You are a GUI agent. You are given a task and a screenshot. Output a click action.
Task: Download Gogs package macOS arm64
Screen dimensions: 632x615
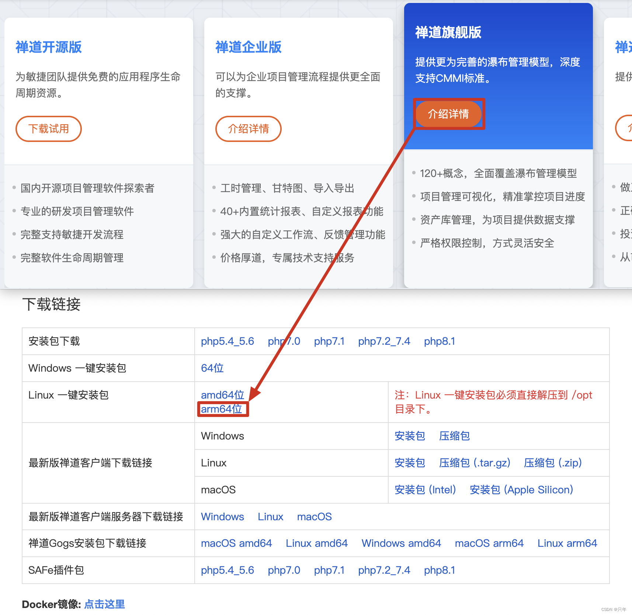(x=489, y=543)
